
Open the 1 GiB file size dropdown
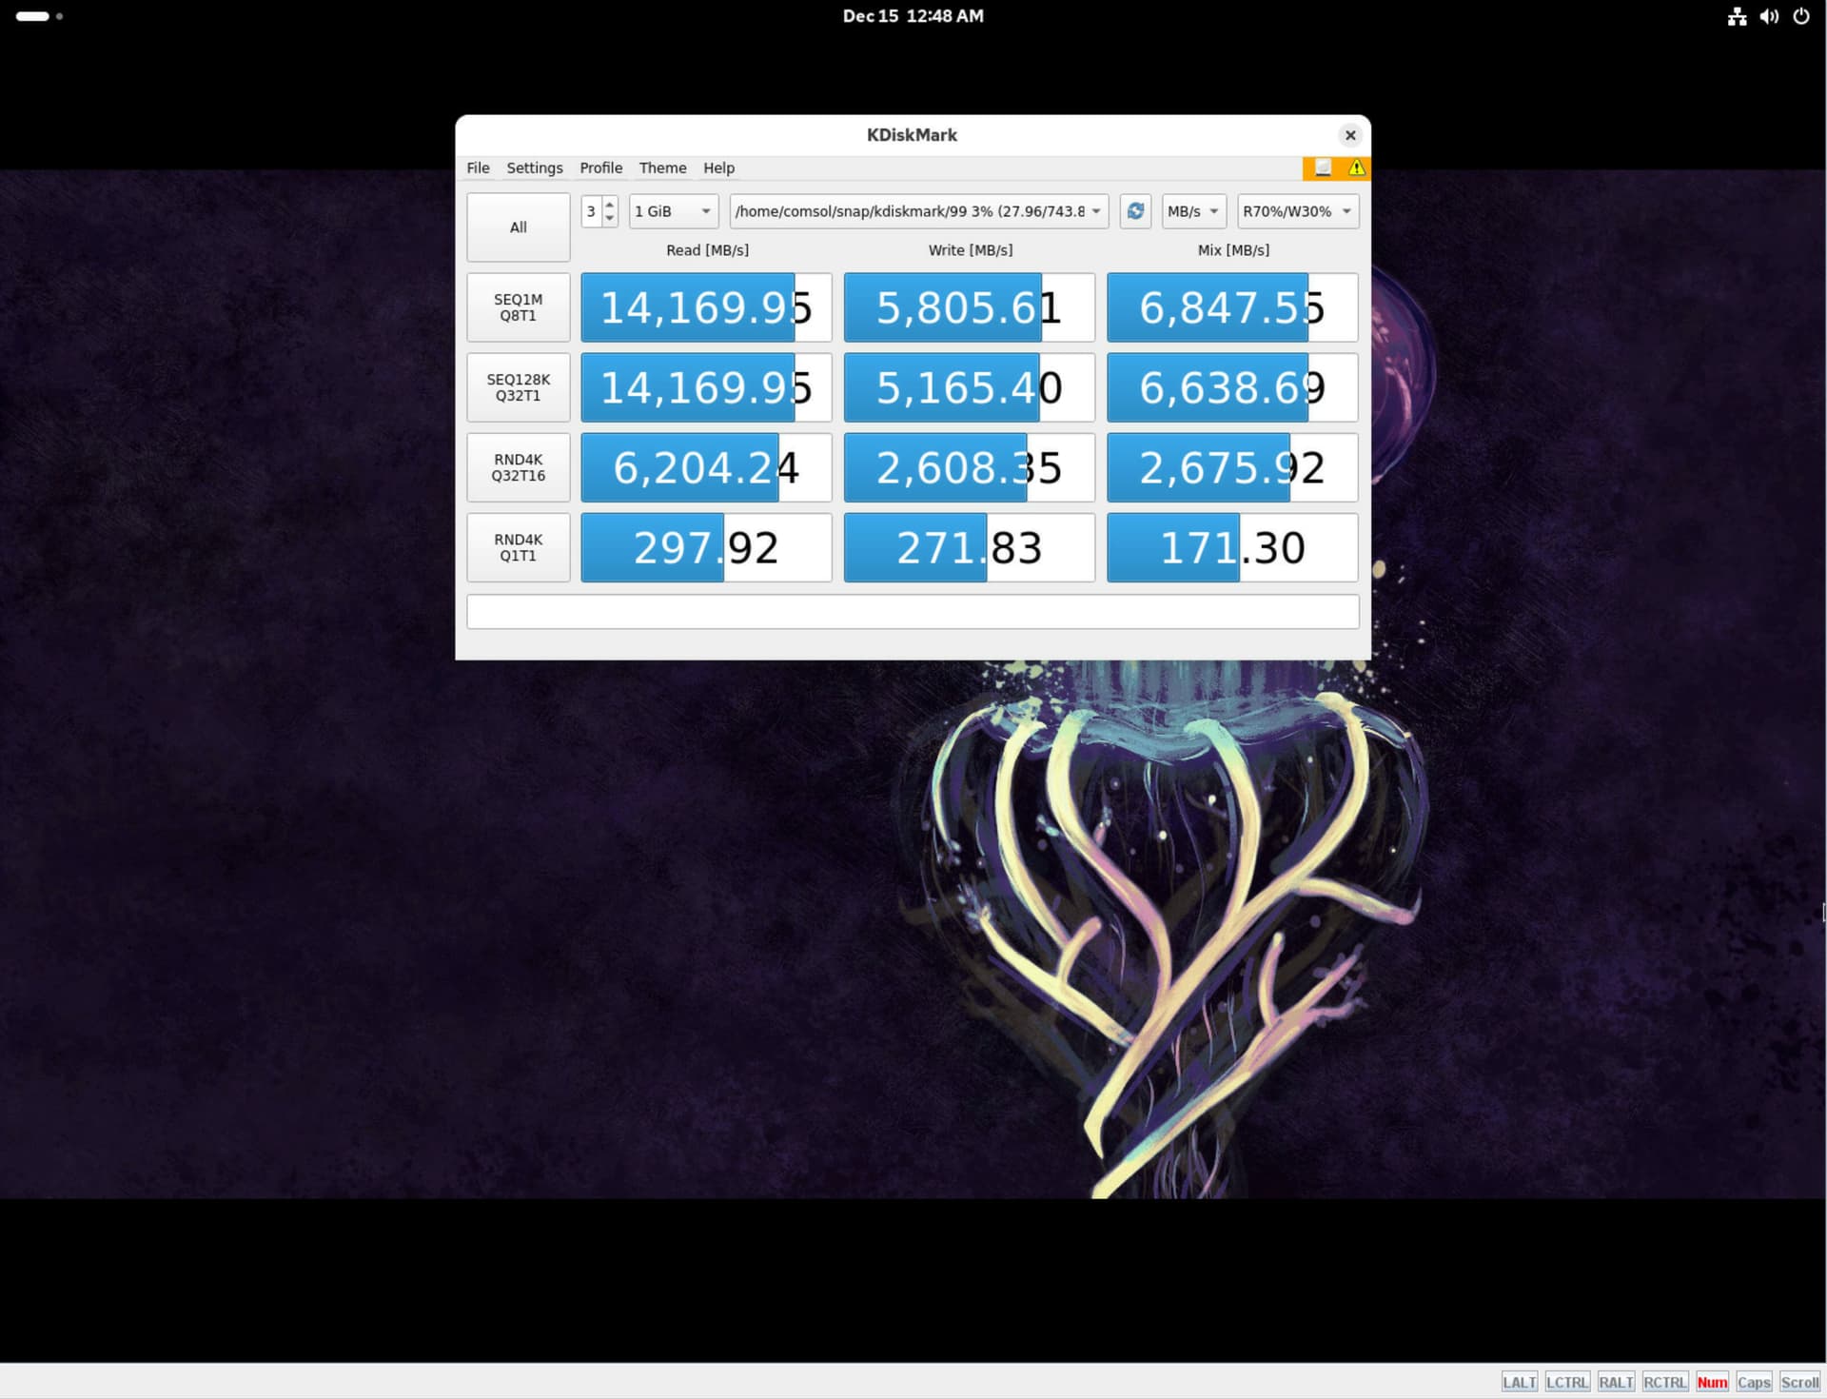click(x=674, y=211)
